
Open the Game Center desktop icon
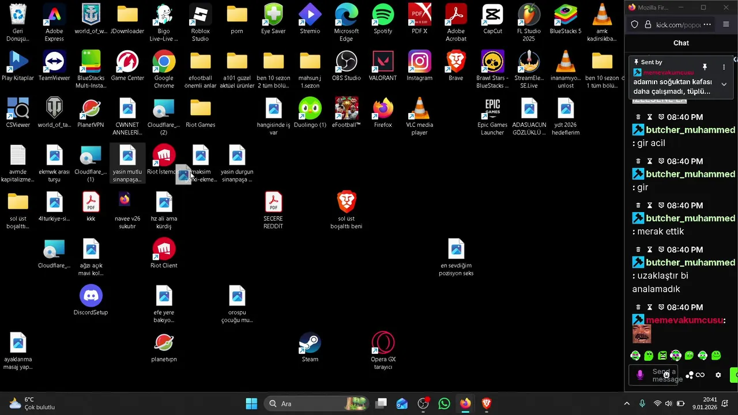click(x=127, y=66)
